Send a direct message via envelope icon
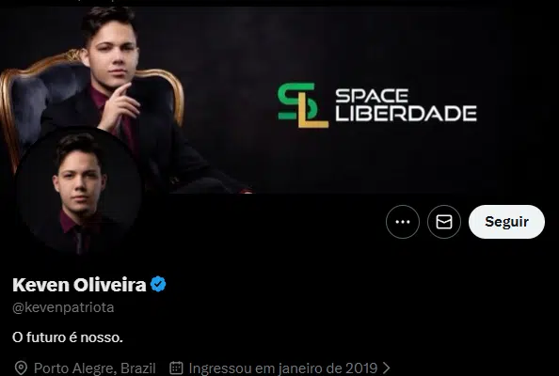 pyautogui.click(x=444, y=222)
